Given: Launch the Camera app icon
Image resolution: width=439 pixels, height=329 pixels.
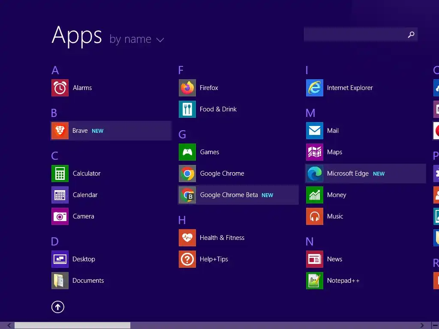Looking at the screenshot, I should (60, 216).
